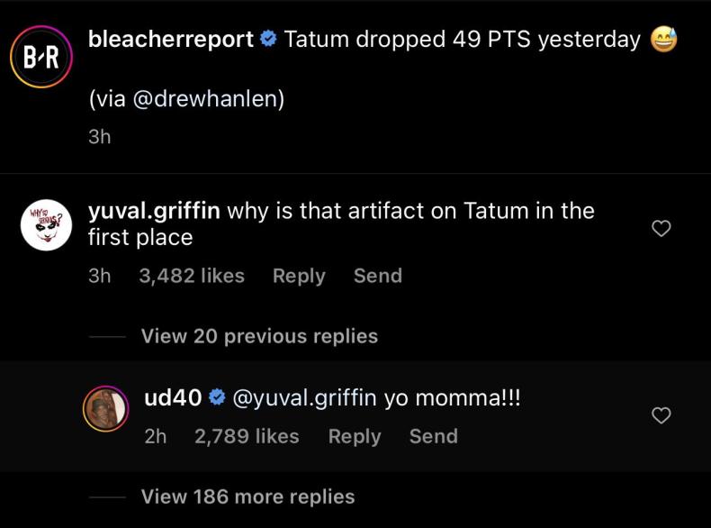
Task: Open the yuval.griffin username link
Action: (x=153, y=211)
